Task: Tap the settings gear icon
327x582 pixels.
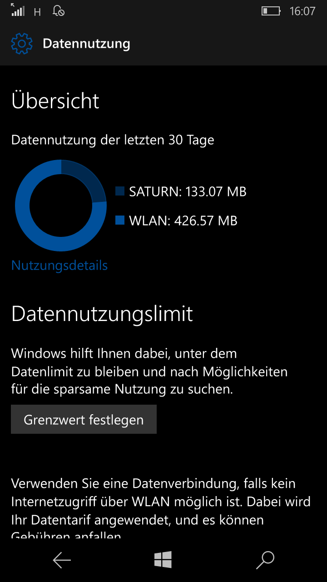Action: click(x=22, y=44)
